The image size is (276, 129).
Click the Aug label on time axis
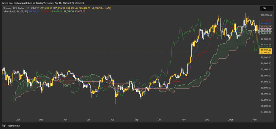coord(112,120)
